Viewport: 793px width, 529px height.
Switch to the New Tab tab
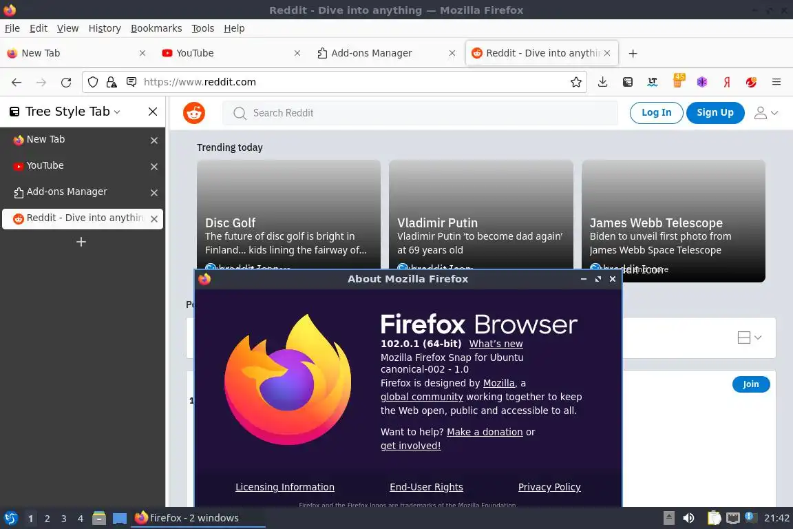pos(76,53)
